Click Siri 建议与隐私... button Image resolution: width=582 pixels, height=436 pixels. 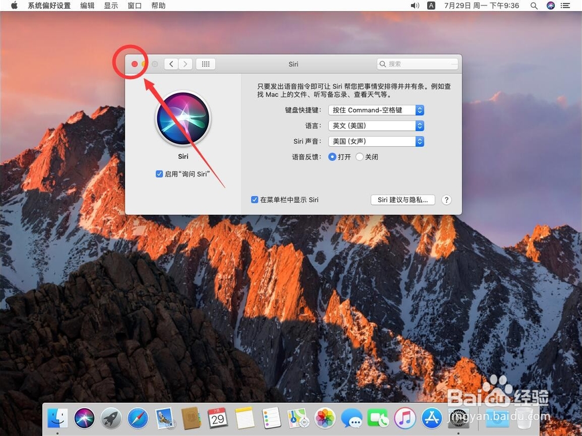403,200
